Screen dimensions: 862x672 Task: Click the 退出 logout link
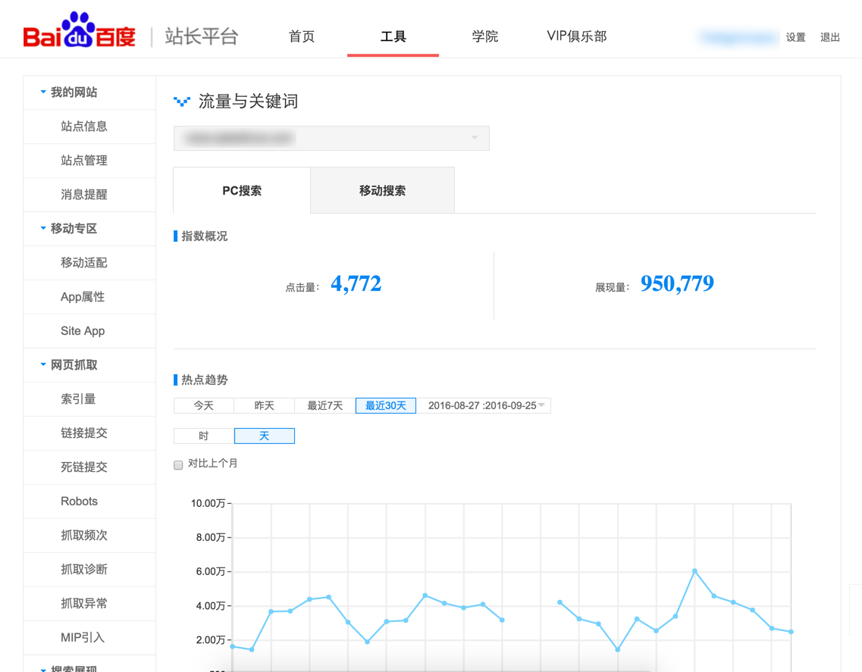(x=830, y=37)
